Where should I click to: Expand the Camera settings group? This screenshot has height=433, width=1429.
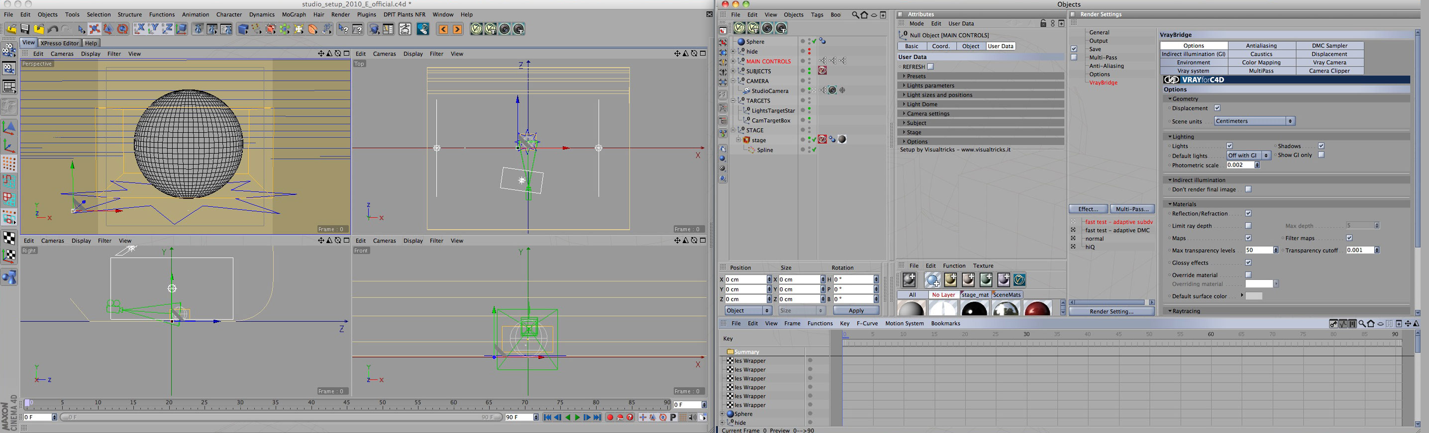coord(927,114)
